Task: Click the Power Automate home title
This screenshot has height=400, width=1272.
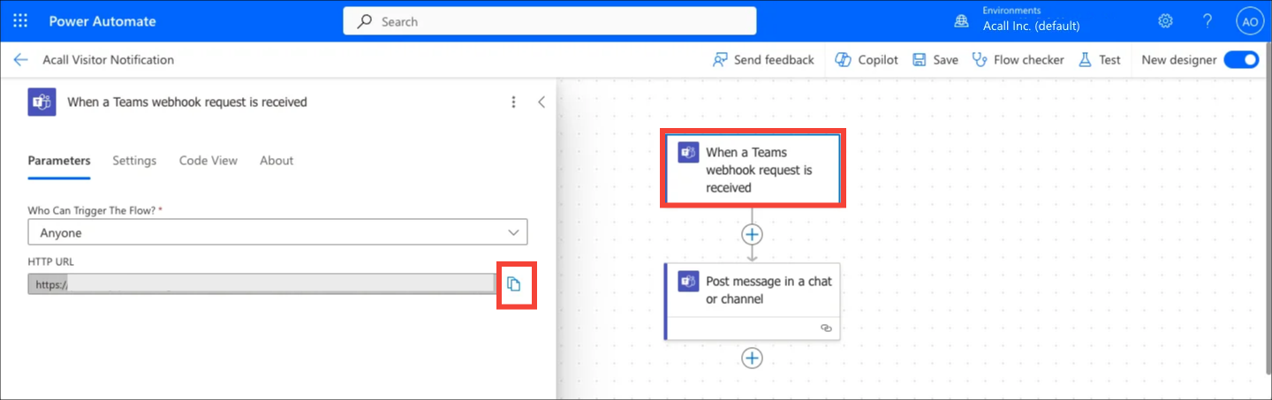Action: 102,21
